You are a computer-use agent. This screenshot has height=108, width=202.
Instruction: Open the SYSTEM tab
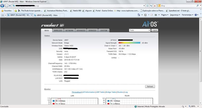[x=104, y=31]
